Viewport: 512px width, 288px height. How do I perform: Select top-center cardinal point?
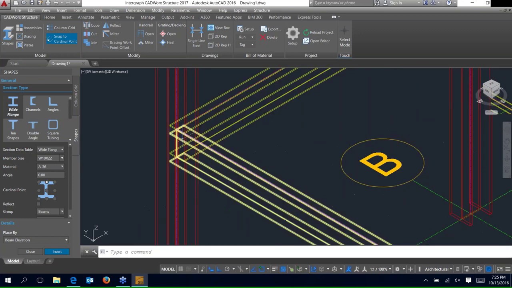point(46,182)
